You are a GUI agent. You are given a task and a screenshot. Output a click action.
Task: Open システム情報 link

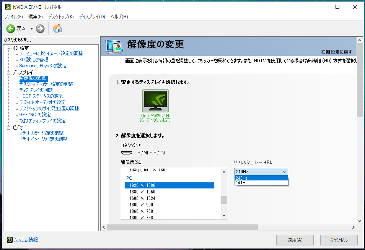pos(26,240)
